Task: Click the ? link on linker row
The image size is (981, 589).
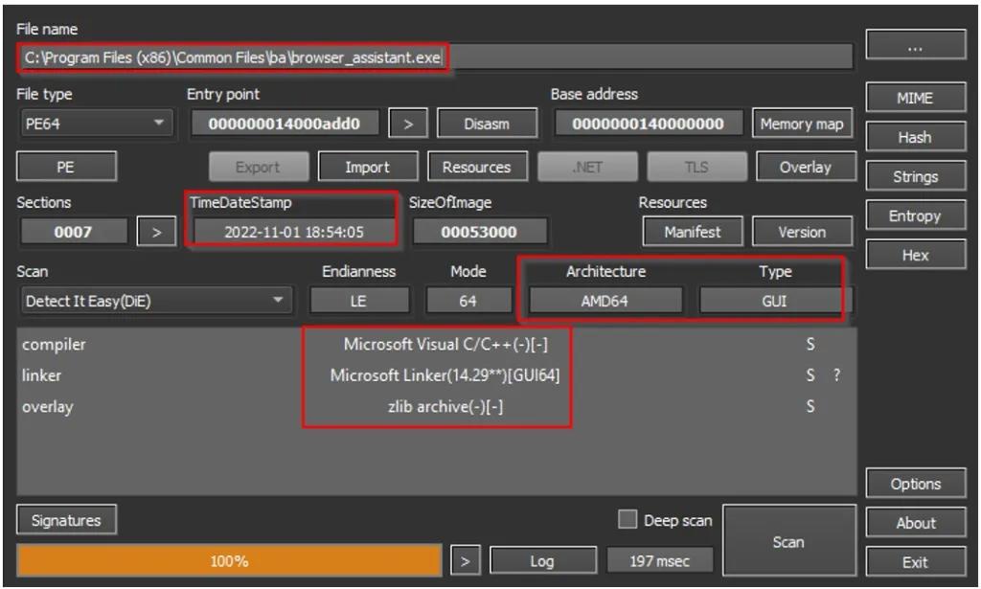Action: (x=837, y=375)
